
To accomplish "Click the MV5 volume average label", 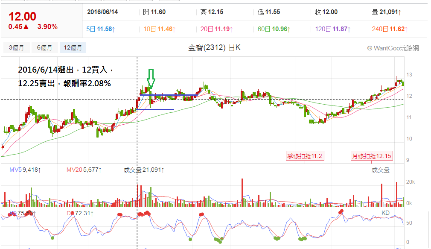I will click(25, 170).
